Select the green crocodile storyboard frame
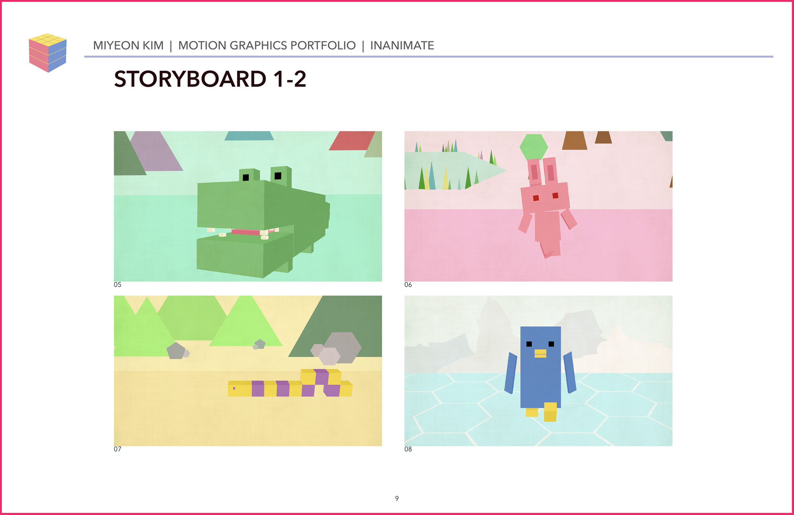The height and width of the screenshot is (515, 794). (247, 206)
